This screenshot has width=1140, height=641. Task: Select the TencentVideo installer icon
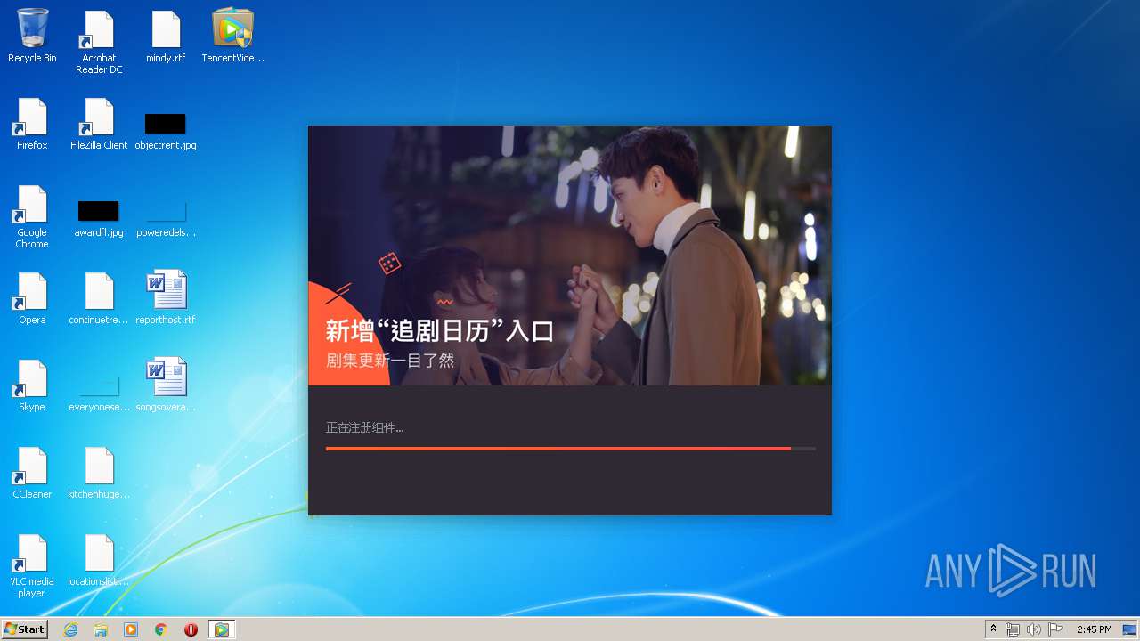(x=232, y=37)
